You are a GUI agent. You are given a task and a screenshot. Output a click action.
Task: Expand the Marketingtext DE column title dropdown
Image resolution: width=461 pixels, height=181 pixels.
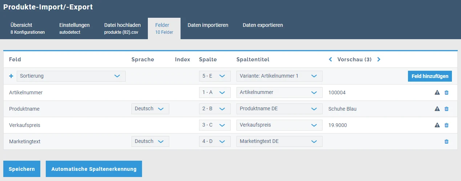click(x=279, y=141)
